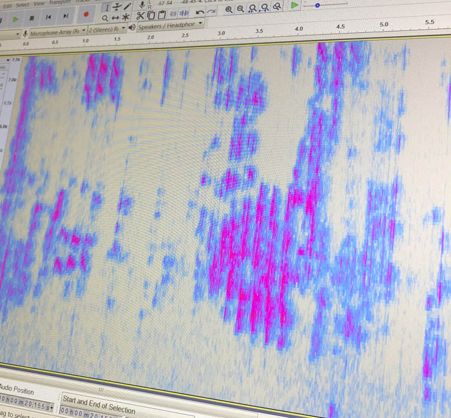This screenshot has height=418, width=451.
Task: Start recording with the red Record button
Action: point(86,14)
